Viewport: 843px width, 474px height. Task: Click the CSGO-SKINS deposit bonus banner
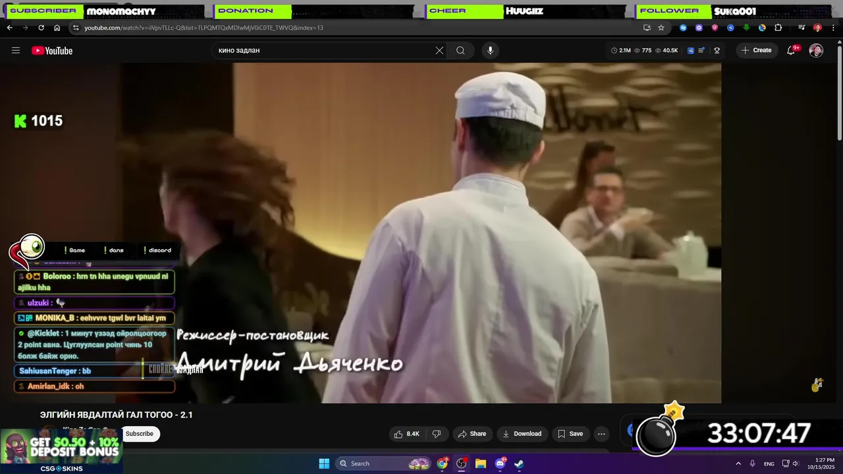pyautogui.click(x=61, y=451)
